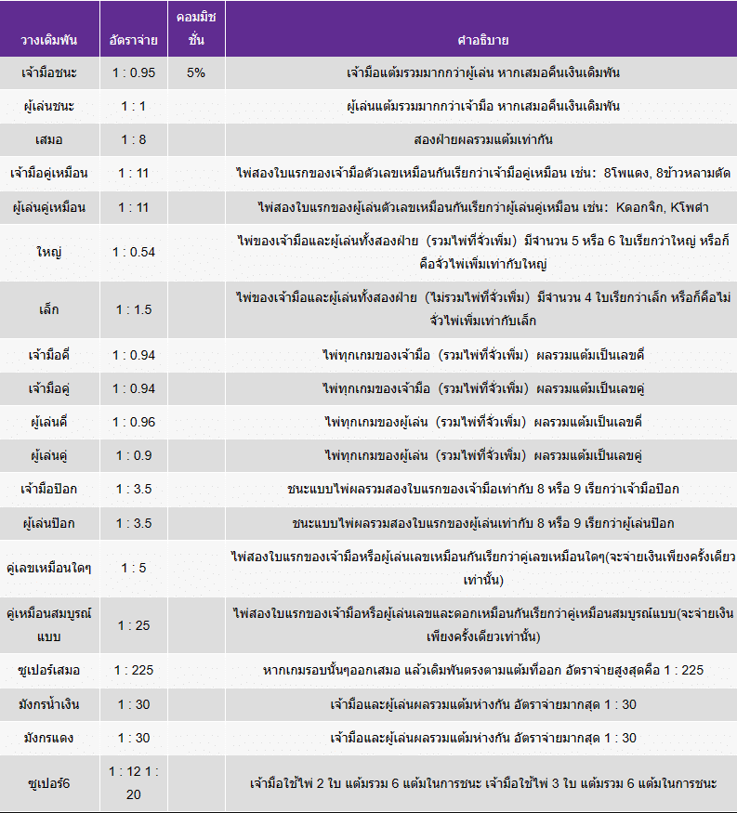Viewport: 737px width, 813px height.
Task: Click '1 : 3.5' in the เจ้ามือป๊อก row
Action: click(x=133, y=489)
